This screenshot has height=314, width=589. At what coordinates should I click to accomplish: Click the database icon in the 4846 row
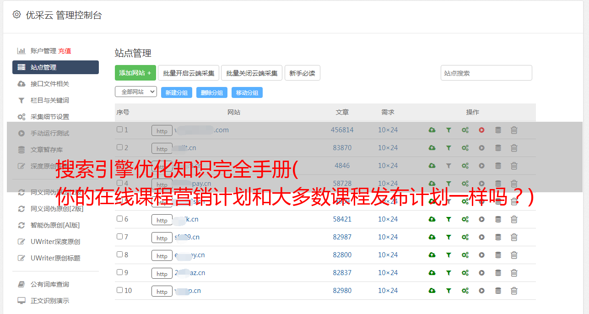498,166
